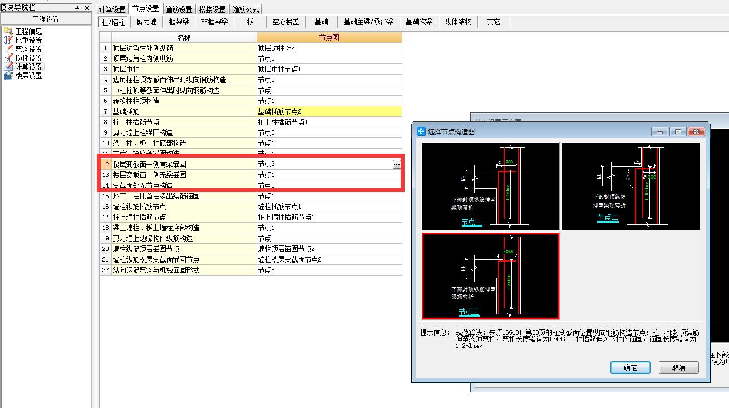Select the 其它 tab
Viewport: 729px width, 408px height.
494,22
